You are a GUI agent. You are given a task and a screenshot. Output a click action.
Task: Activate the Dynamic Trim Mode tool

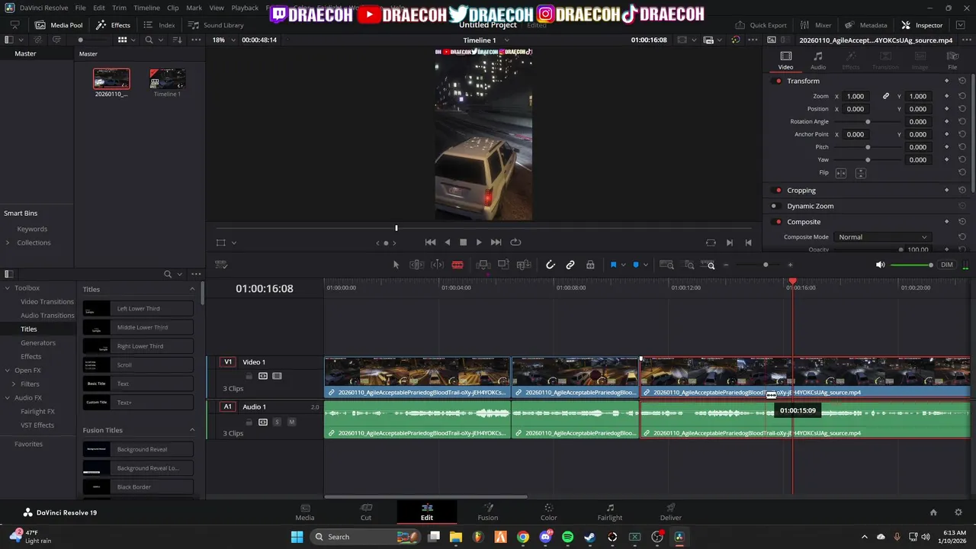437,265
